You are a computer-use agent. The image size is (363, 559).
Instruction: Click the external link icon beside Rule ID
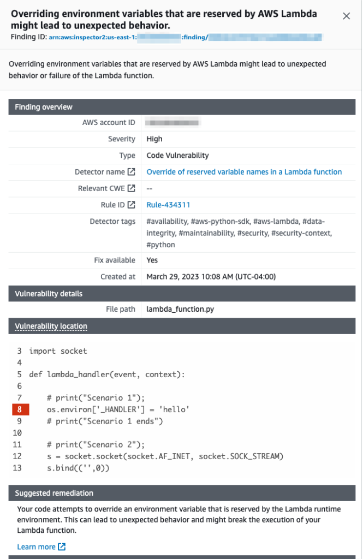[x=132, y=204]
